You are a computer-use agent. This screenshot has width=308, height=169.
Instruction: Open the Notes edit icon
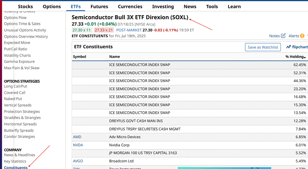tap(283, 36)
